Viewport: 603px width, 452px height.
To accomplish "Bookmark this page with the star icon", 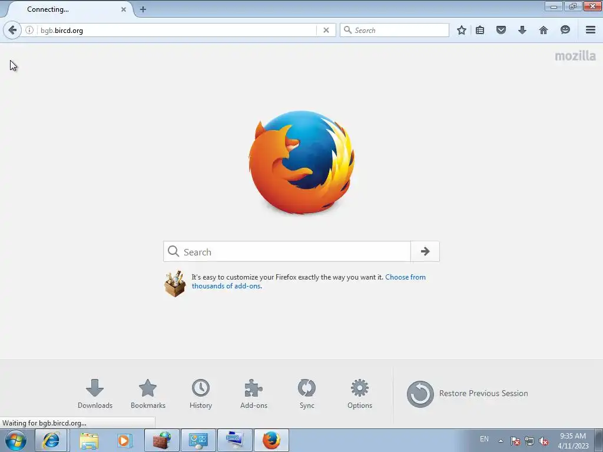I will click(462, 30).
